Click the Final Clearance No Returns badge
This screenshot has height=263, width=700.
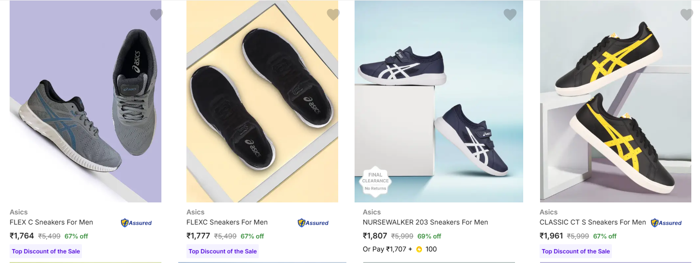pyautogui.click(x=375, y=181)
